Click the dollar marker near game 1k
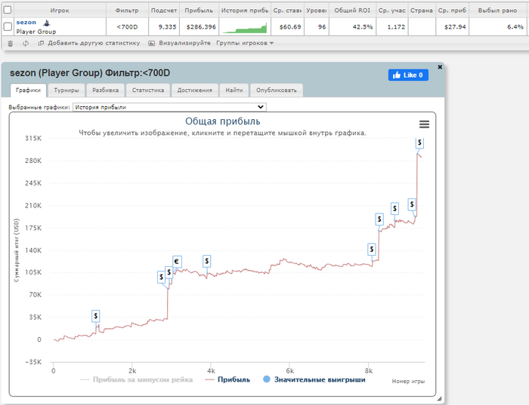The image size is (529, 405). point(96,316)
